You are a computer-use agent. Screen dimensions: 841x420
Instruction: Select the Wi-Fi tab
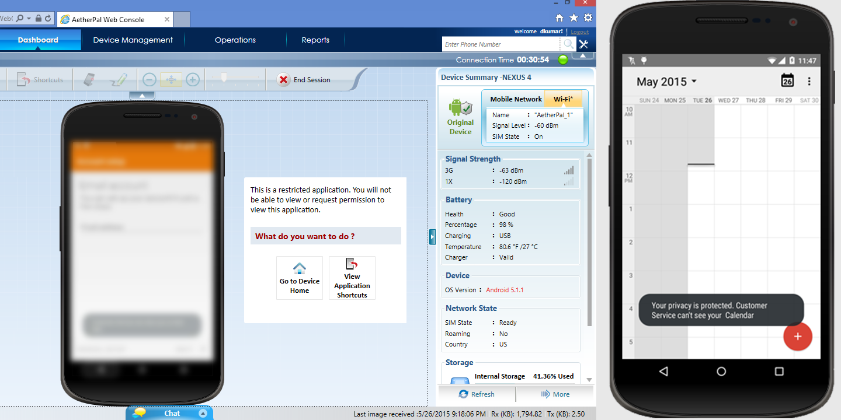tap(564, 99)
